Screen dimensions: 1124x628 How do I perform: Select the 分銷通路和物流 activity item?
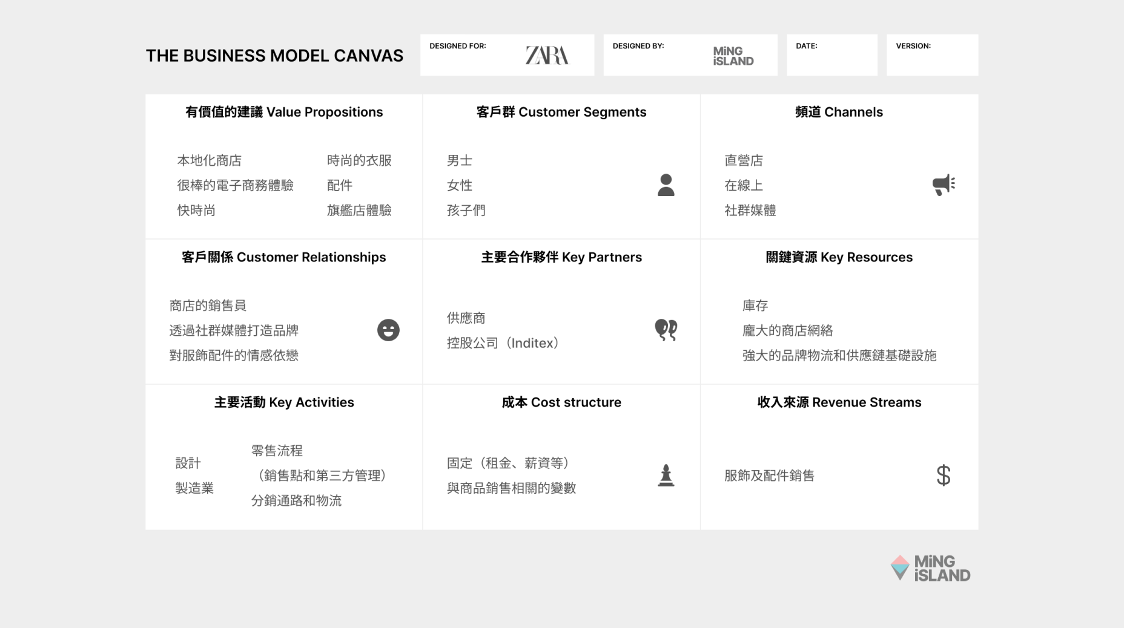tap(296, 500)
